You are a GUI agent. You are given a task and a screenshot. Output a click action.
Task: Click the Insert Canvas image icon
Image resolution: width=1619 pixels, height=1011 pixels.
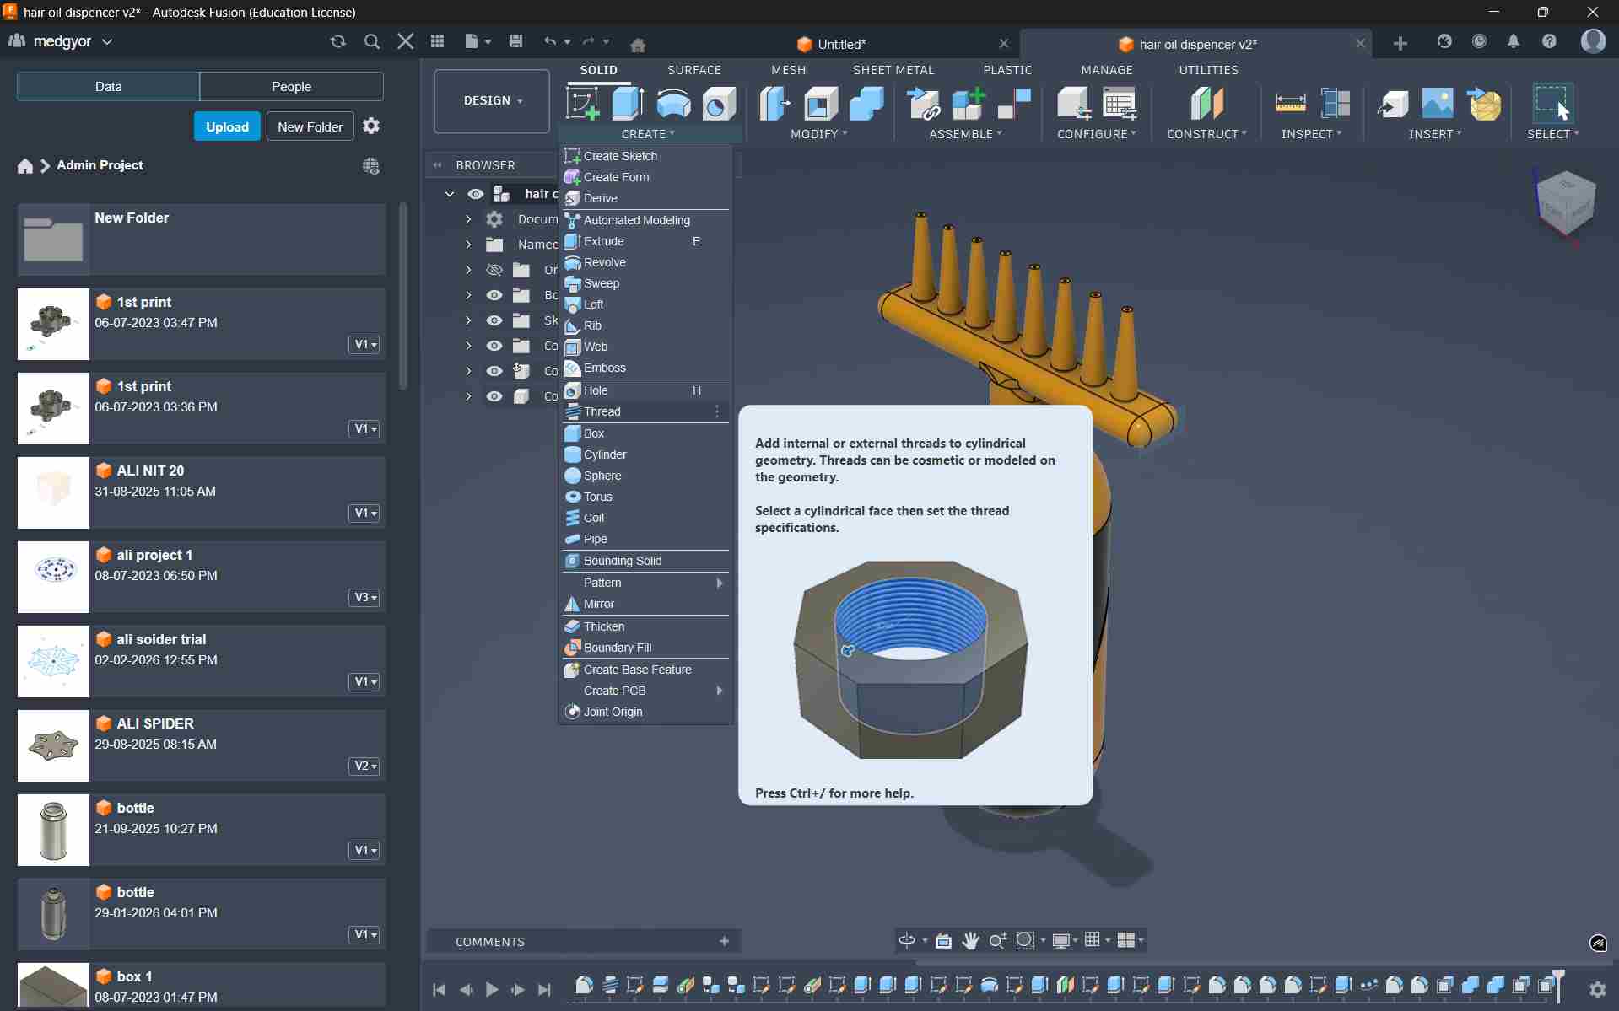coord(1438,104)
